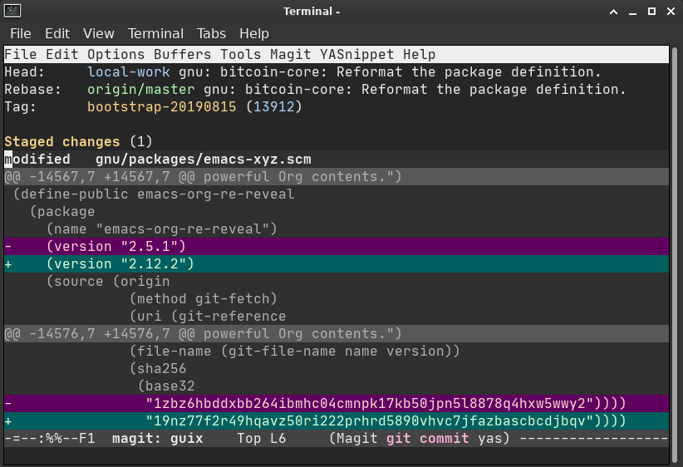Click the second hunk header -14576,7

click(x=337, y=334)
